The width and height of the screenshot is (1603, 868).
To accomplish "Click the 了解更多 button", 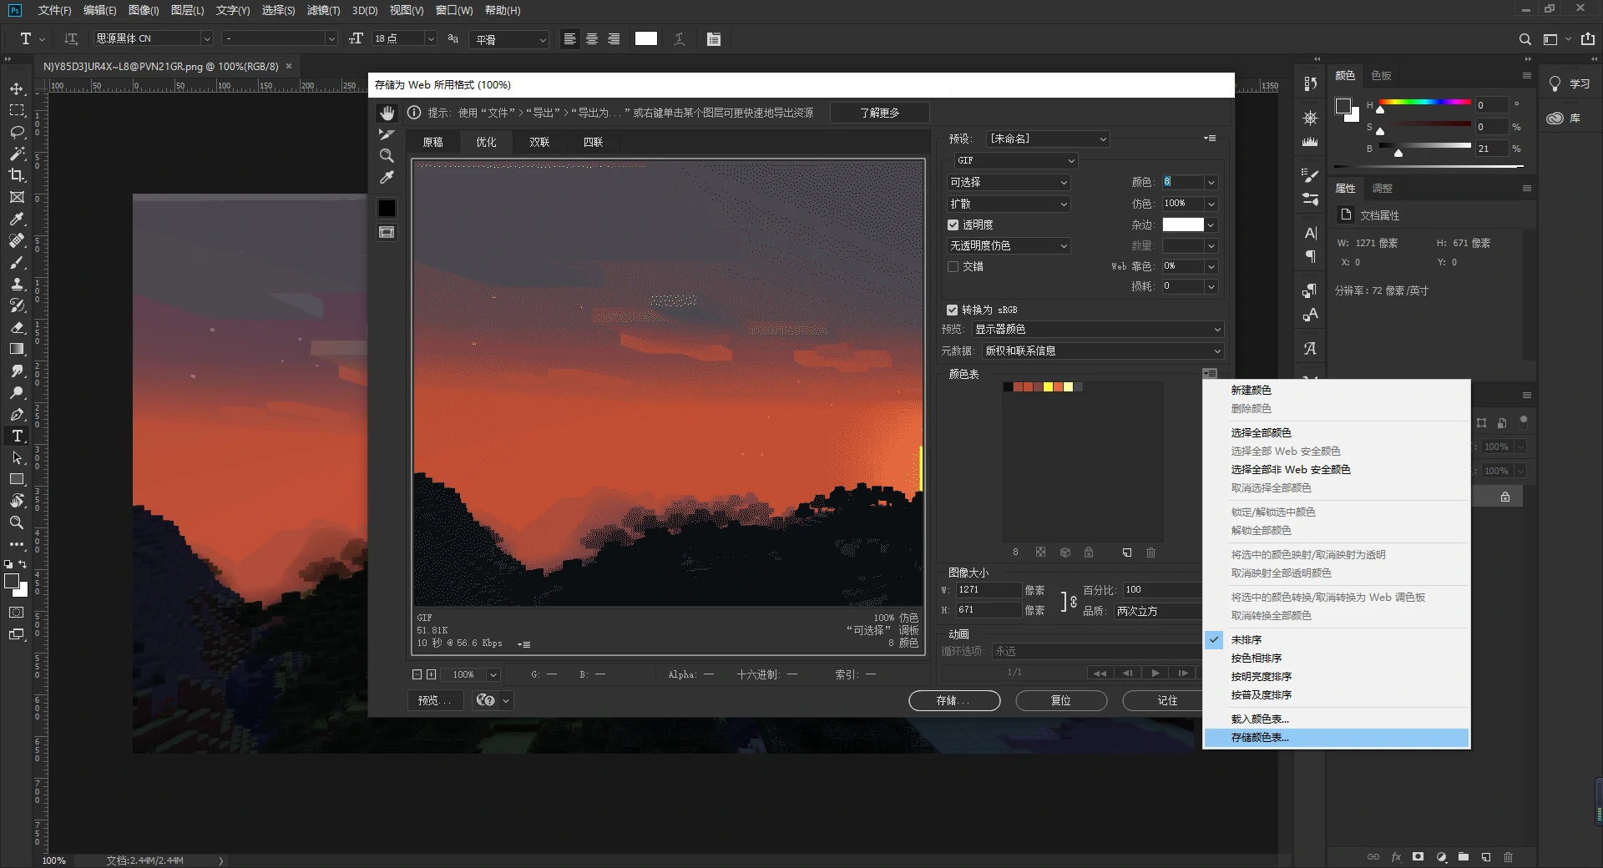I will click(x=879, y=113).
